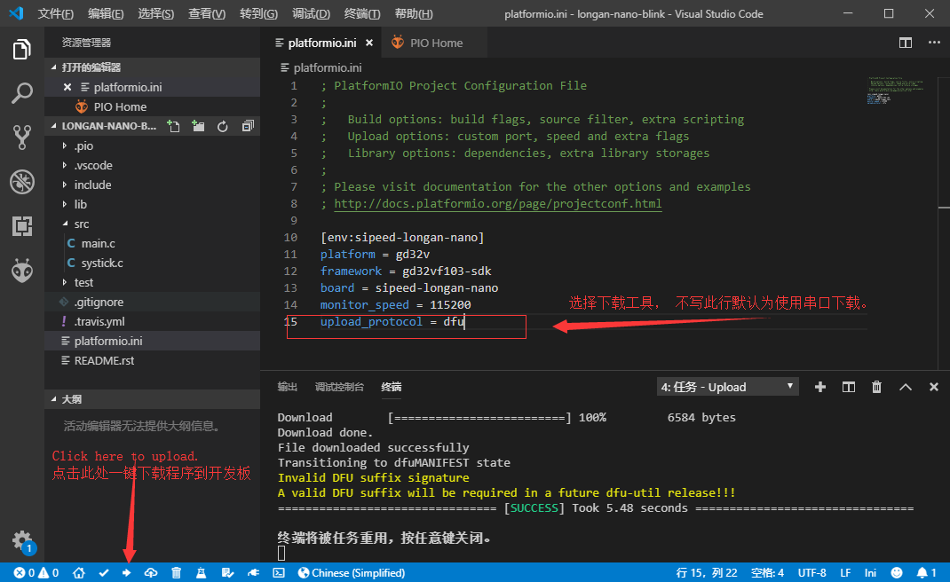Add a new terminal with plus icon
The width and height of the screenshot is (950, 582).
click(820, 387)
